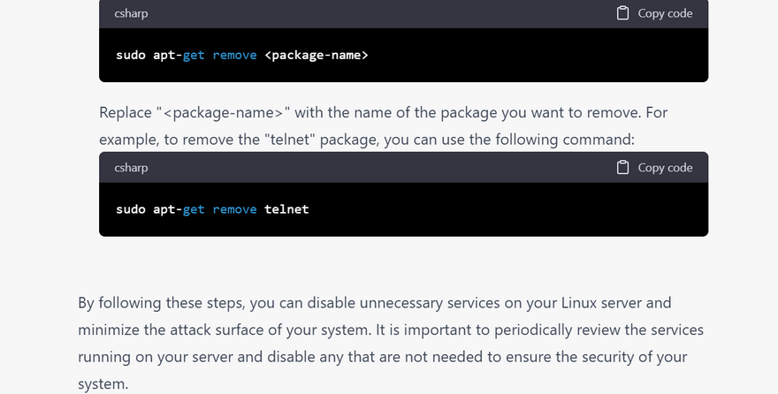Image resolution: width=778 pixels, height=394 pixels.
Task: Click "remove" keyword in the telnet command
Action: pyautogui.click(x=234, y=209)
